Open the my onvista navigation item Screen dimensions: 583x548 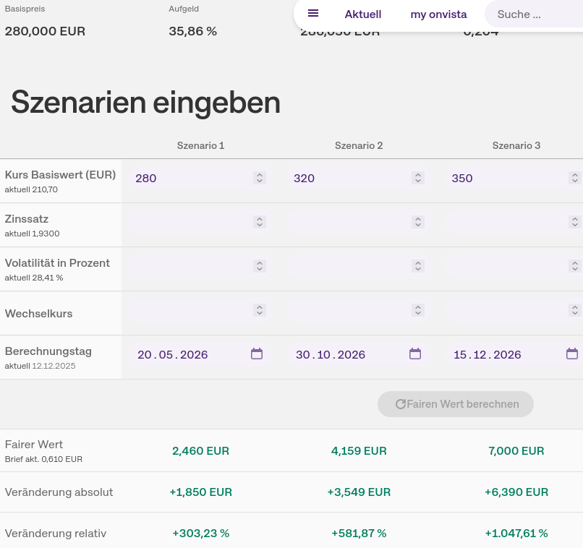438,14
